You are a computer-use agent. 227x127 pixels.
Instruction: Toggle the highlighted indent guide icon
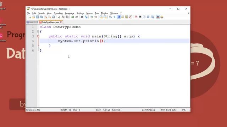(119, 17)
